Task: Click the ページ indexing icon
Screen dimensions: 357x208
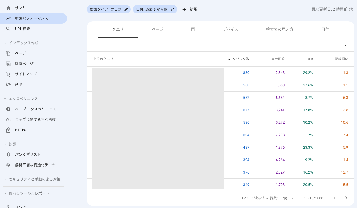Action: point(8,53)
